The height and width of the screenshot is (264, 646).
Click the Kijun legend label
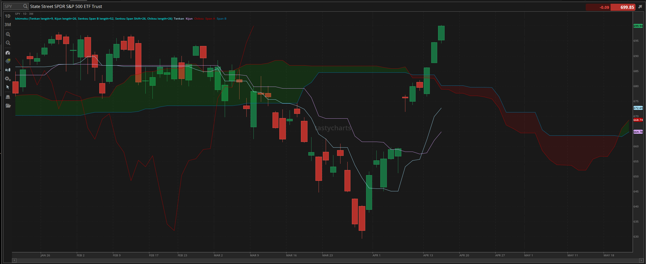coord(189,19)
